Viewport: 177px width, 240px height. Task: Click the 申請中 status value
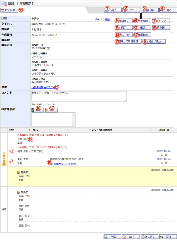35,19
